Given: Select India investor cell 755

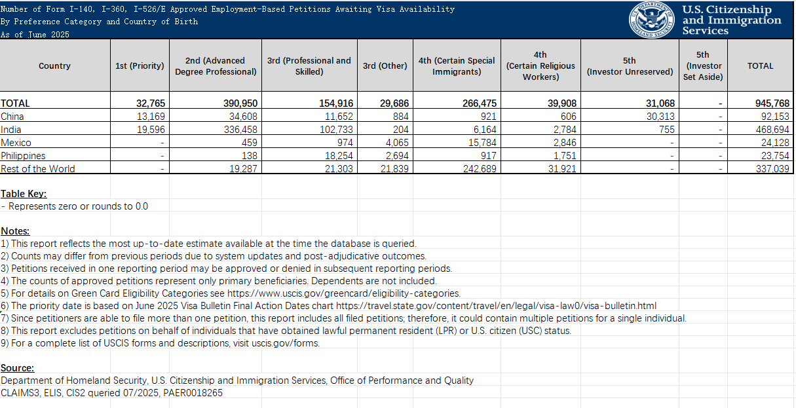Looking at the screenshot, I should (x=630, y=130).
